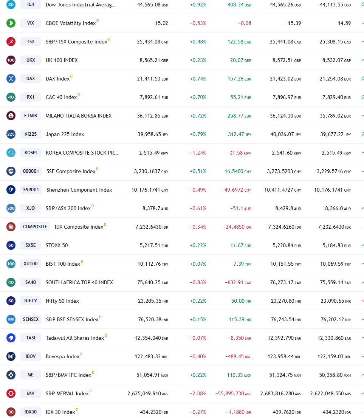This screenshot has height=418, width=364.
Task: Open DAX Index link
Action: tap(57, 79)
